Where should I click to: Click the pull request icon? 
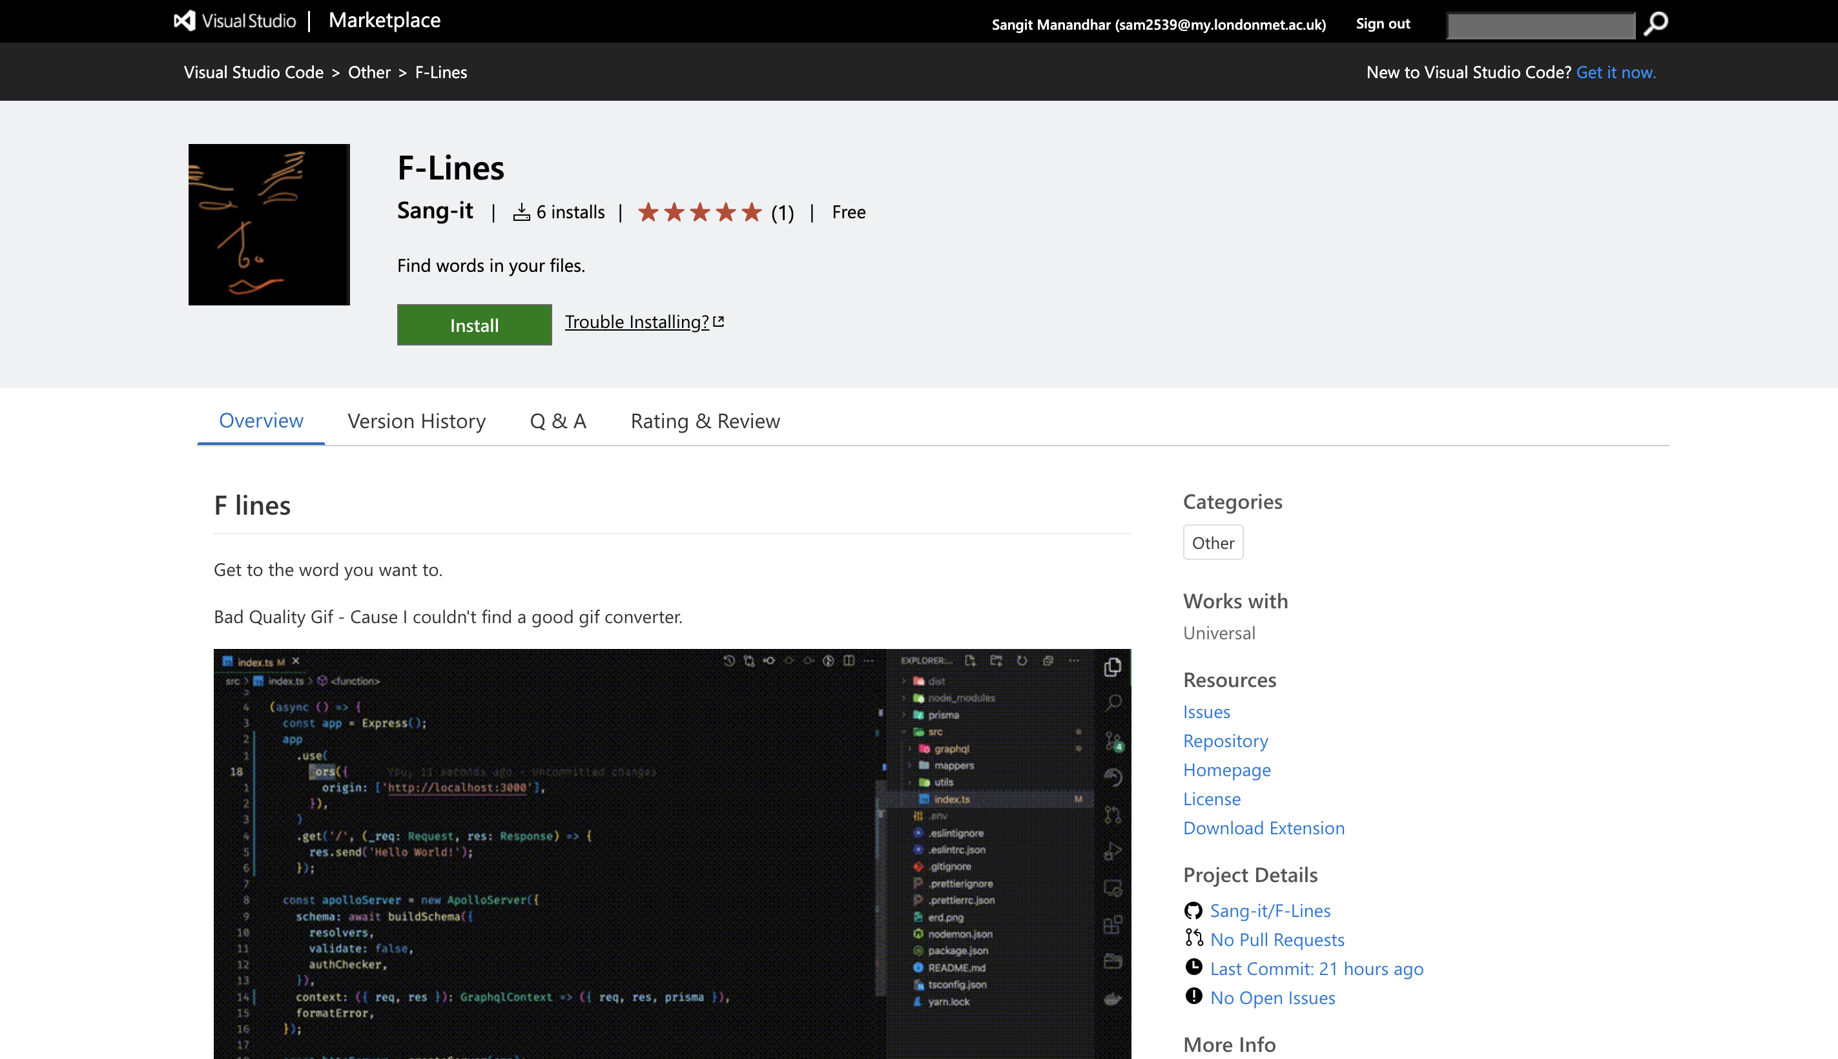point(1193,938)
